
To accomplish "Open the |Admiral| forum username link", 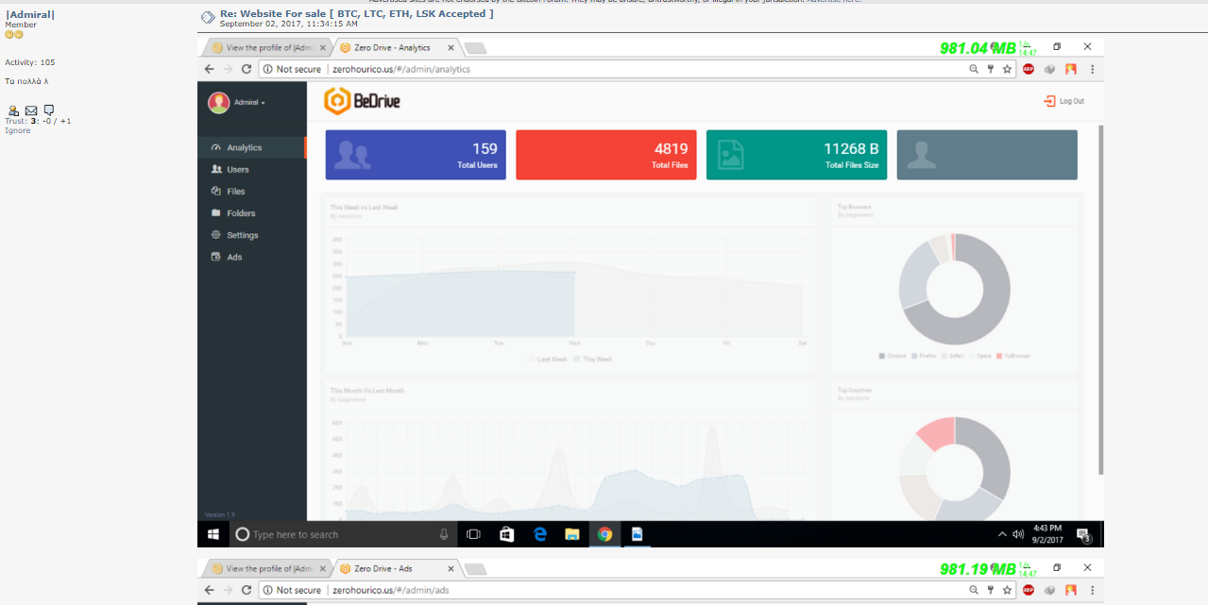I will (x=30, y=14).
